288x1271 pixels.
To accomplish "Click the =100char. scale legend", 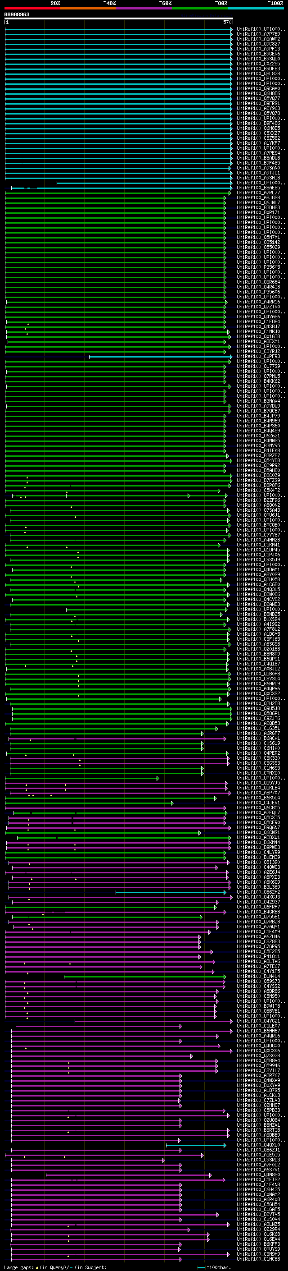I will 214,1267.
